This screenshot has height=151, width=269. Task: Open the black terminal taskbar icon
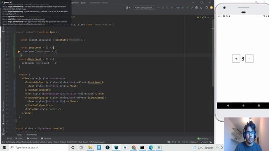coord(142,147)
